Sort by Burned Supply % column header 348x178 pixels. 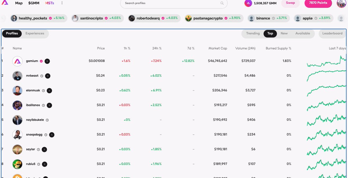coord(278,48)
